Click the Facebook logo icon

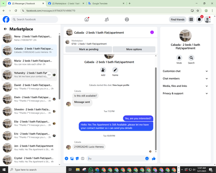(6, 19)
